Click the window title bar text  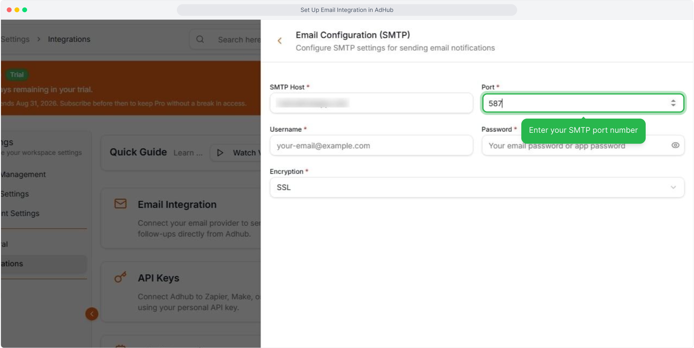(x=347, y=10)
